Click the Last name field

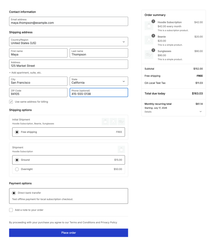coord(99,53)
